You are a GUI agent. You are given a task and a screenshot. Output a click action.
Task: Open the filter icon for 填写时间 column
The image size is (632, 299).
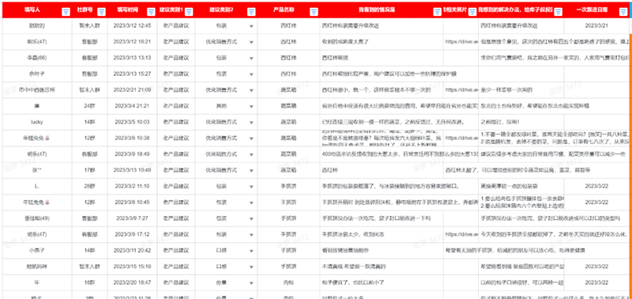pos(151,13)
